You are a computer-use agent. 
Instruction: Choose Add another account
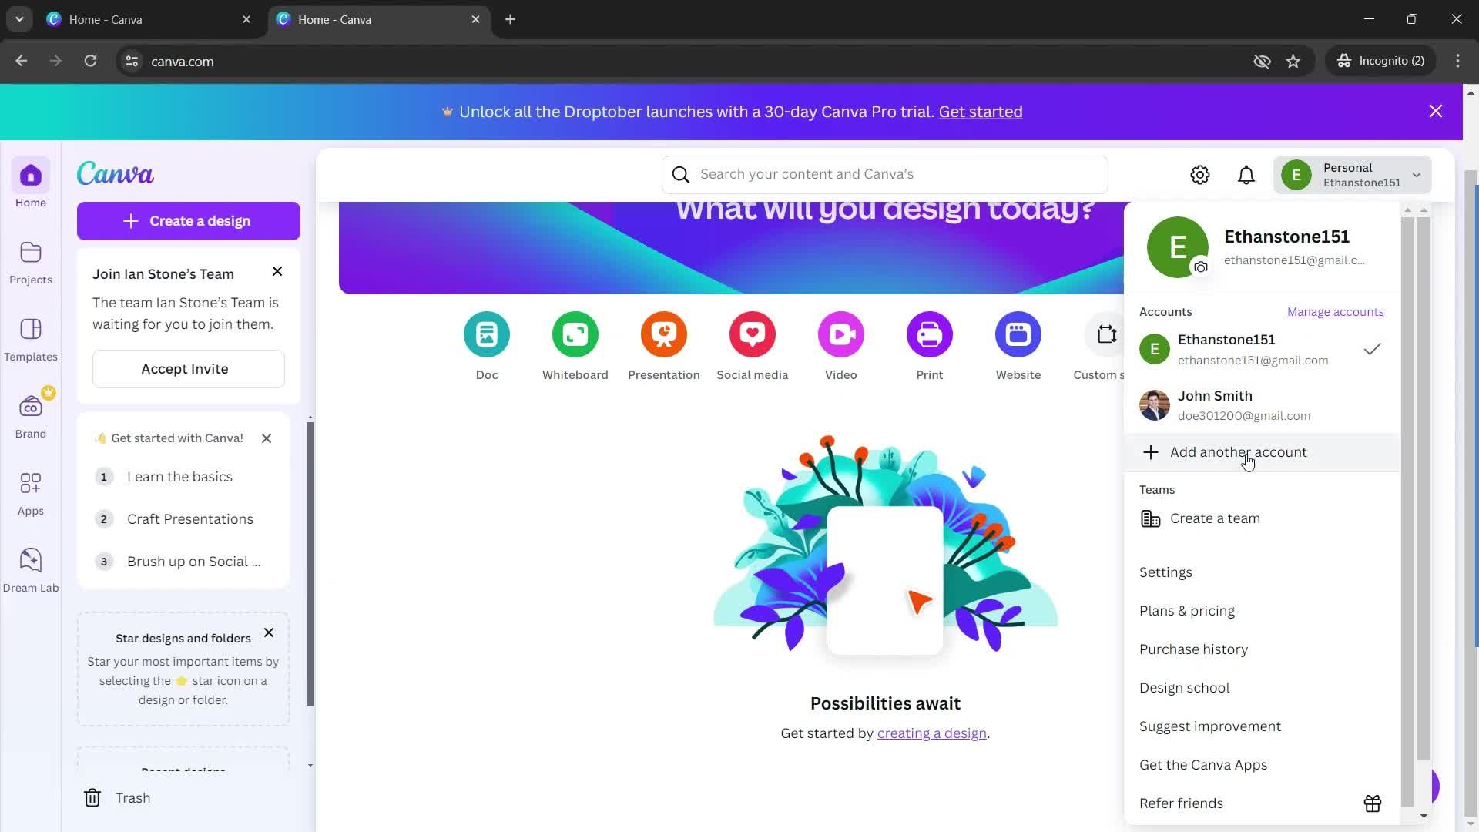[1261, 452]
